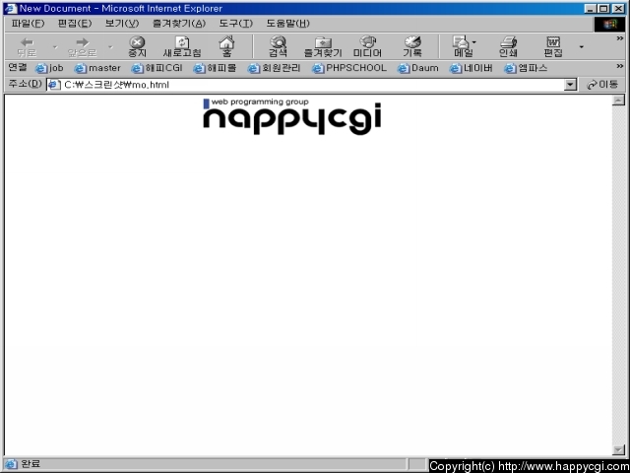
Task: Maximize the Internet Explorer window
Action: pos(603,9)
